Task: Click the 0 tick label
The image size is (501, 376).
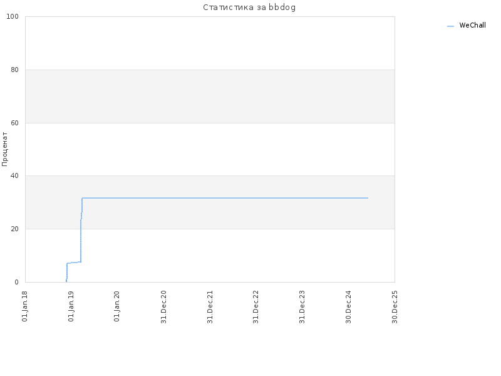Action: point(17,283)
